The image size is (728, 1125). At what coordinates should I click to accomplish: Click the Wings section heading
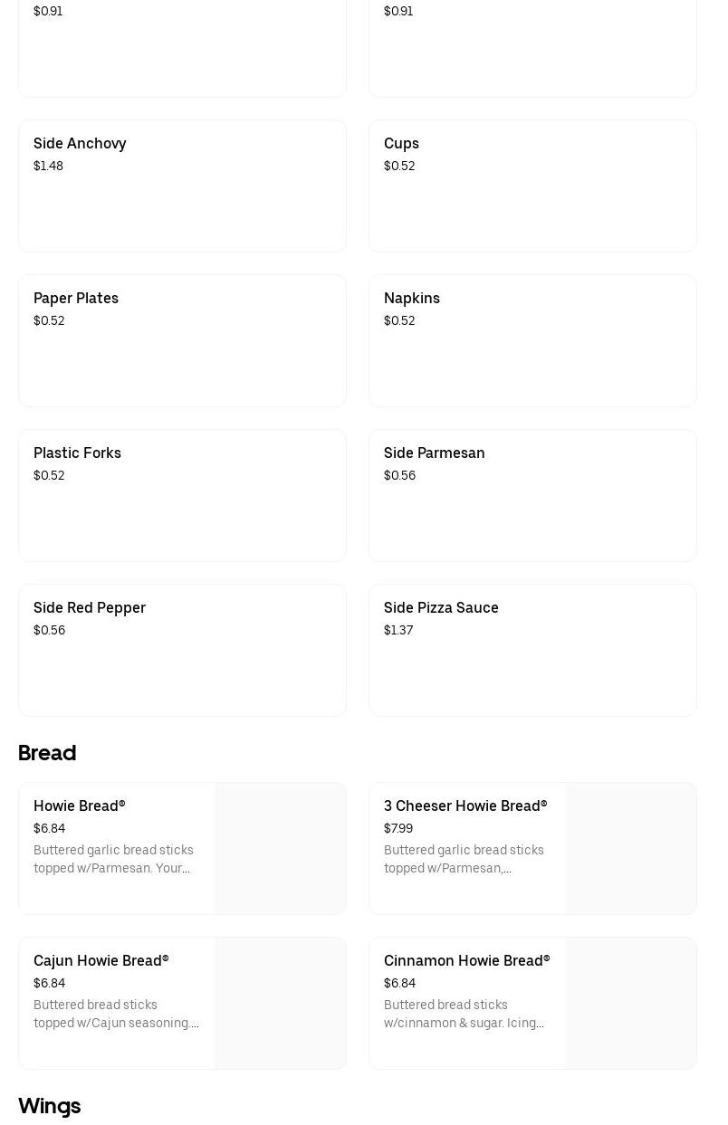click(x=50, y=1106)
